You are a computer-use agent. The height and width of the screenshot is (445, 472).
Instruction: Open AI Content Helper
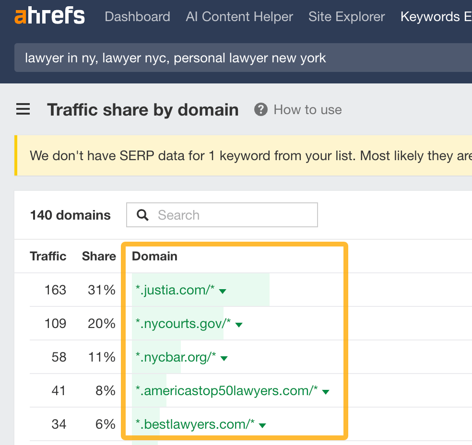click(239, 16)
